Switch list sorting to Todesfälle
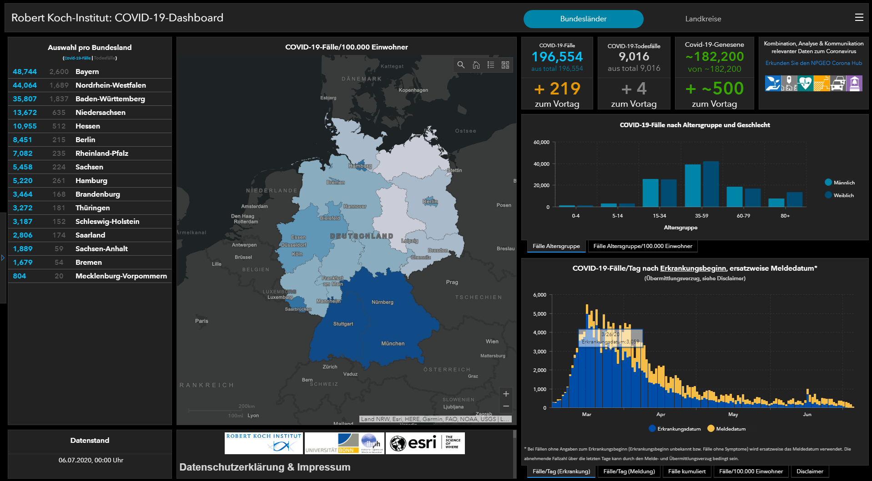 pyautogui.click(x=105, y=58)
